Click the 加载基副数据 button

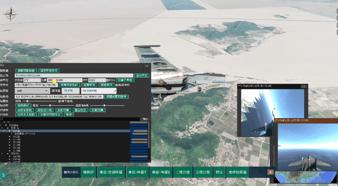pyautogui.click(x=26, y=71)
